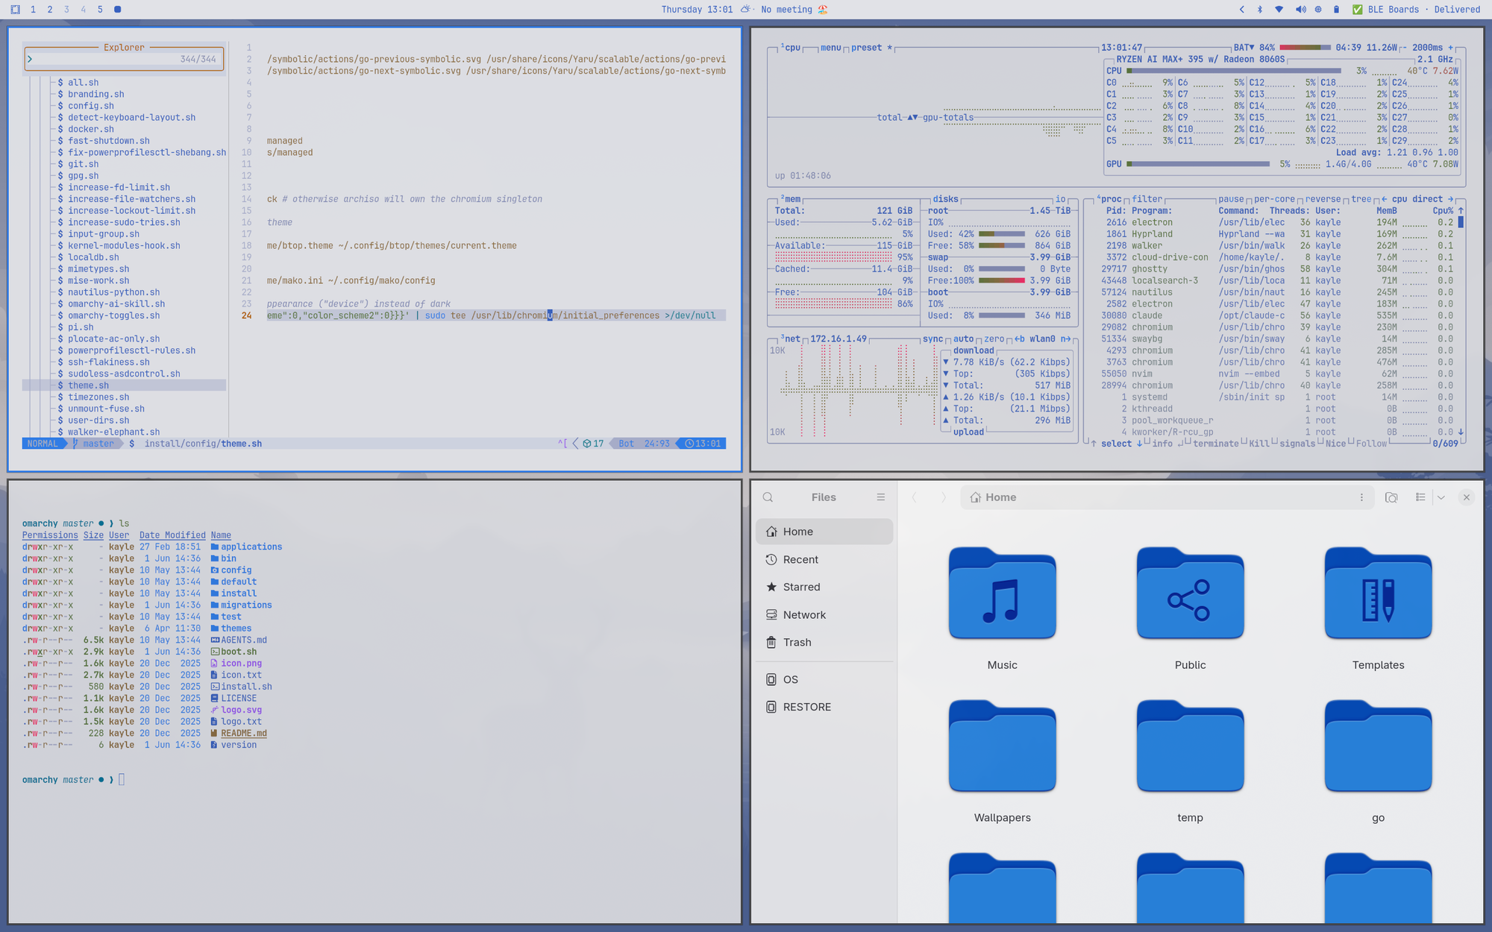Switch to workspace 2
This screenshot has width=1492, height=932.
(x=50, y=10)
